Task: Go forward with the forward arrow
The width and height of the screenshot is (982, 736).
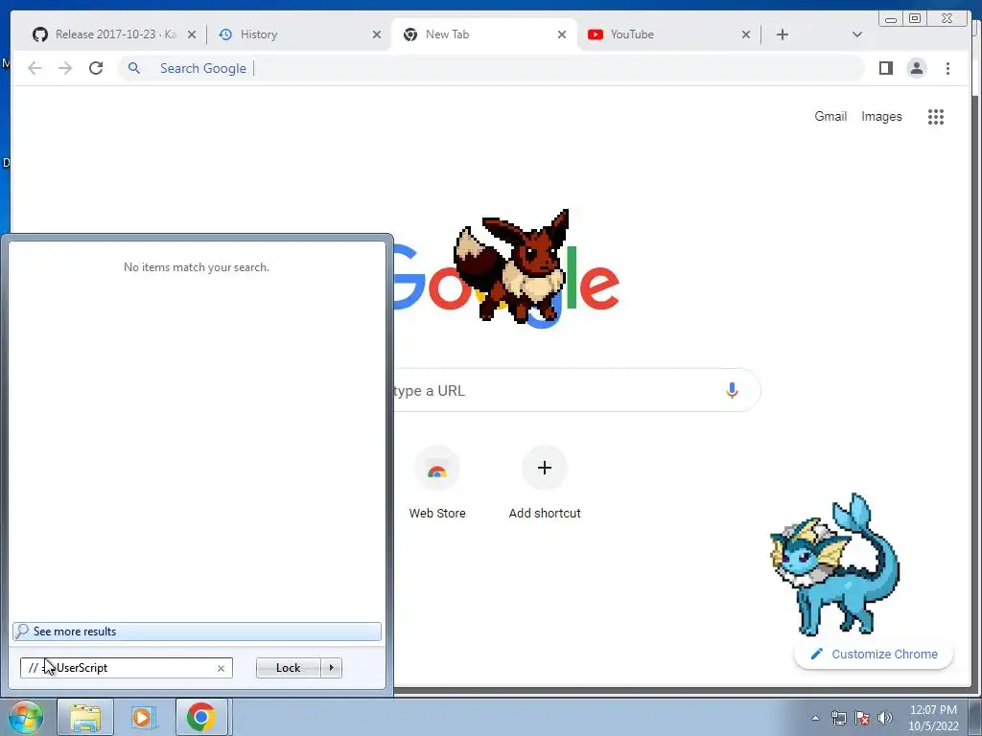Action: click(65, 68)
